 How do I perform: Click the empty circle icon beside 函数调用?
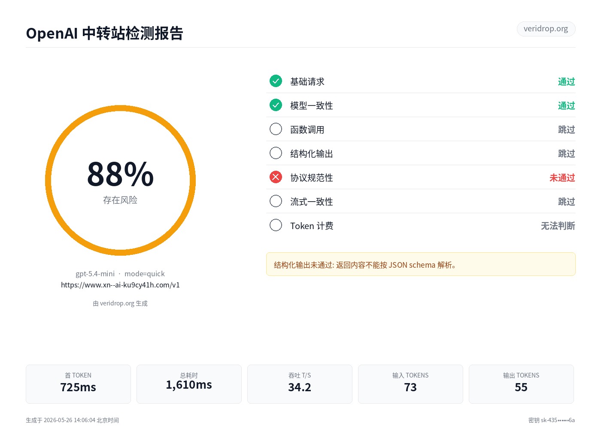click(276, 129)
